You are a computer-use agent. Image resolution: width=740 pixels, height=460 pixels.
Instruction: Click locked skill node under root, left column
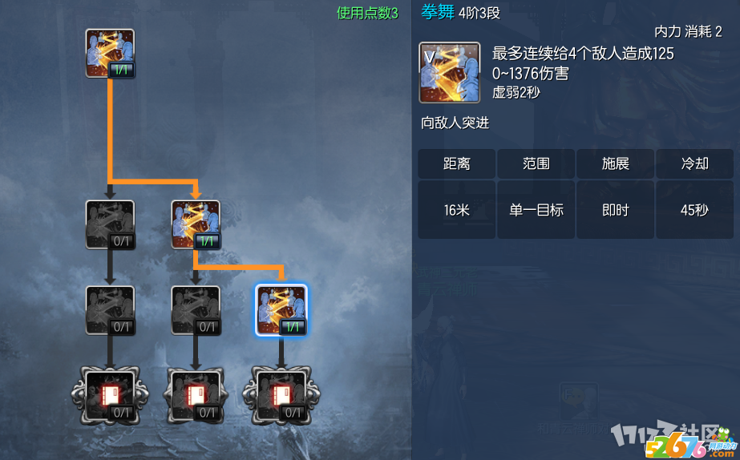pyautogui.click(x=110, y=224)
